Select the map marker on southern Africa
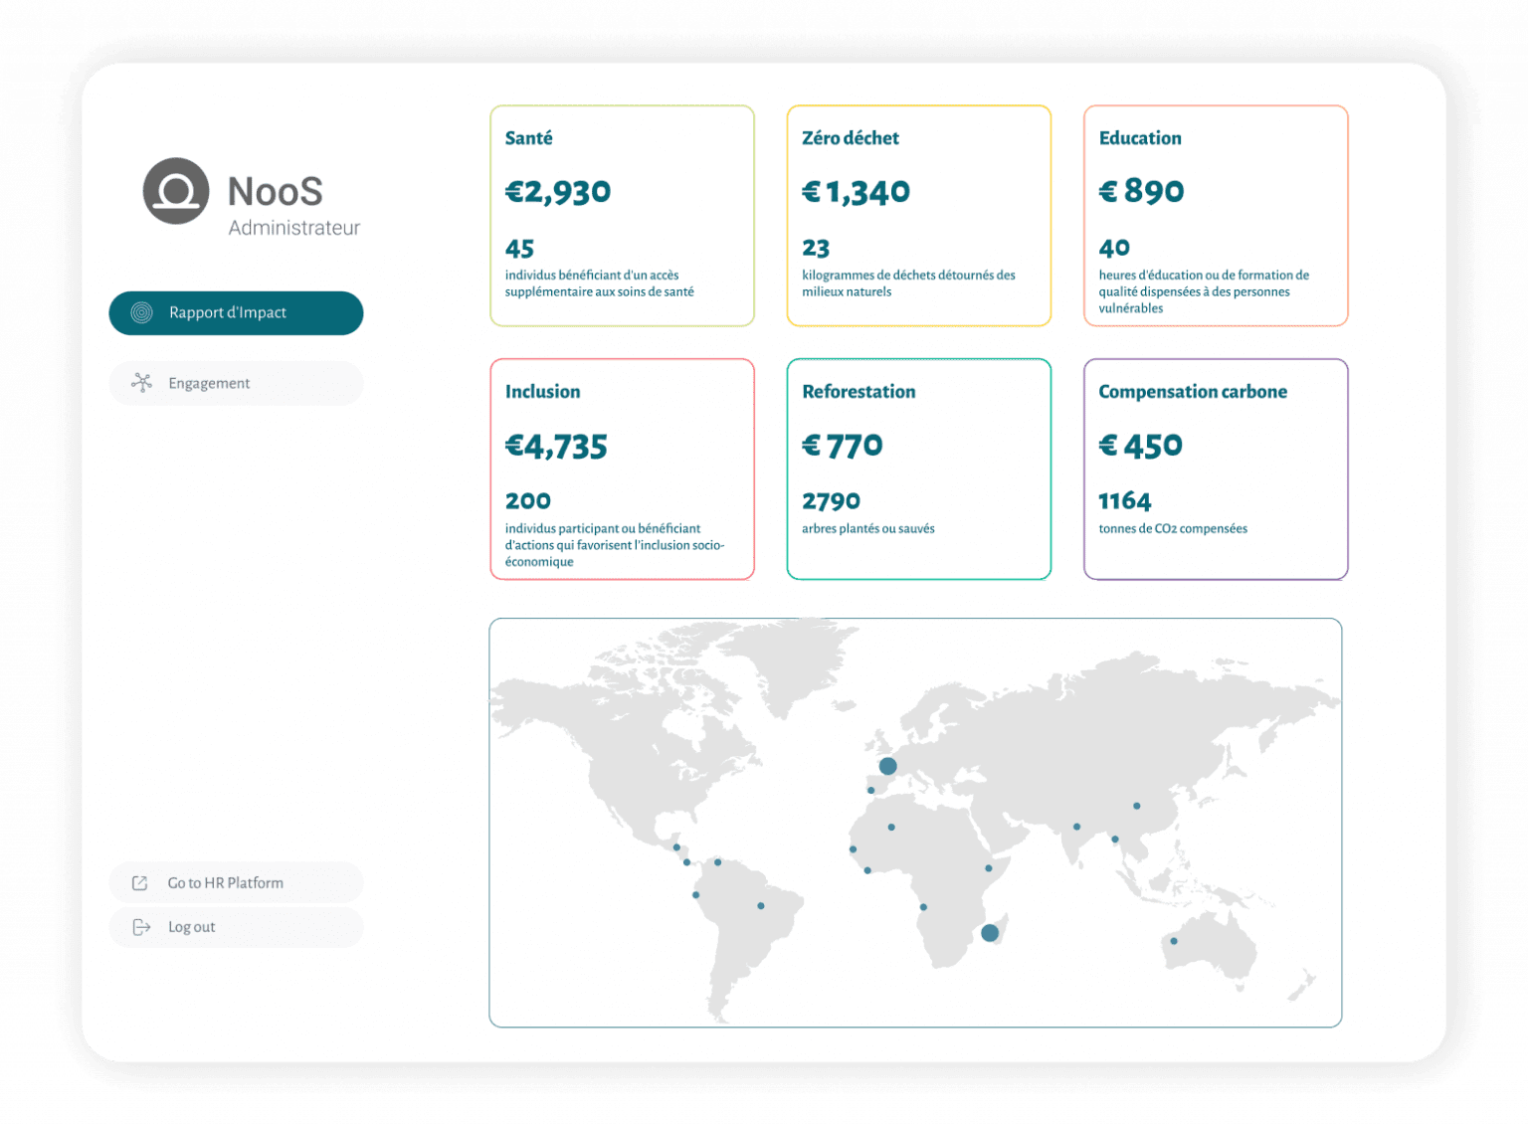 (990, 932)
